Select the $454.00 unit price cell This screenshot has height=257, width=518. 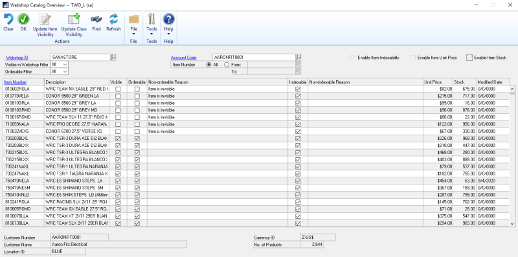coord(438,181)
